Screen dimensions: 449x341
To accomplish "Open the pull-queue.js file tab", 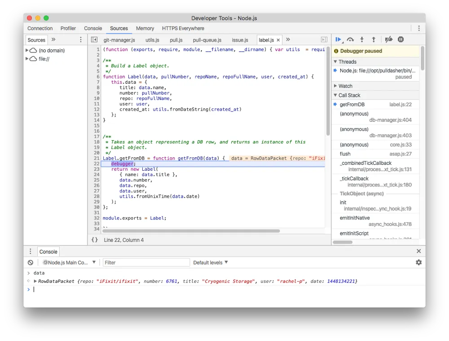I will 207,40.
